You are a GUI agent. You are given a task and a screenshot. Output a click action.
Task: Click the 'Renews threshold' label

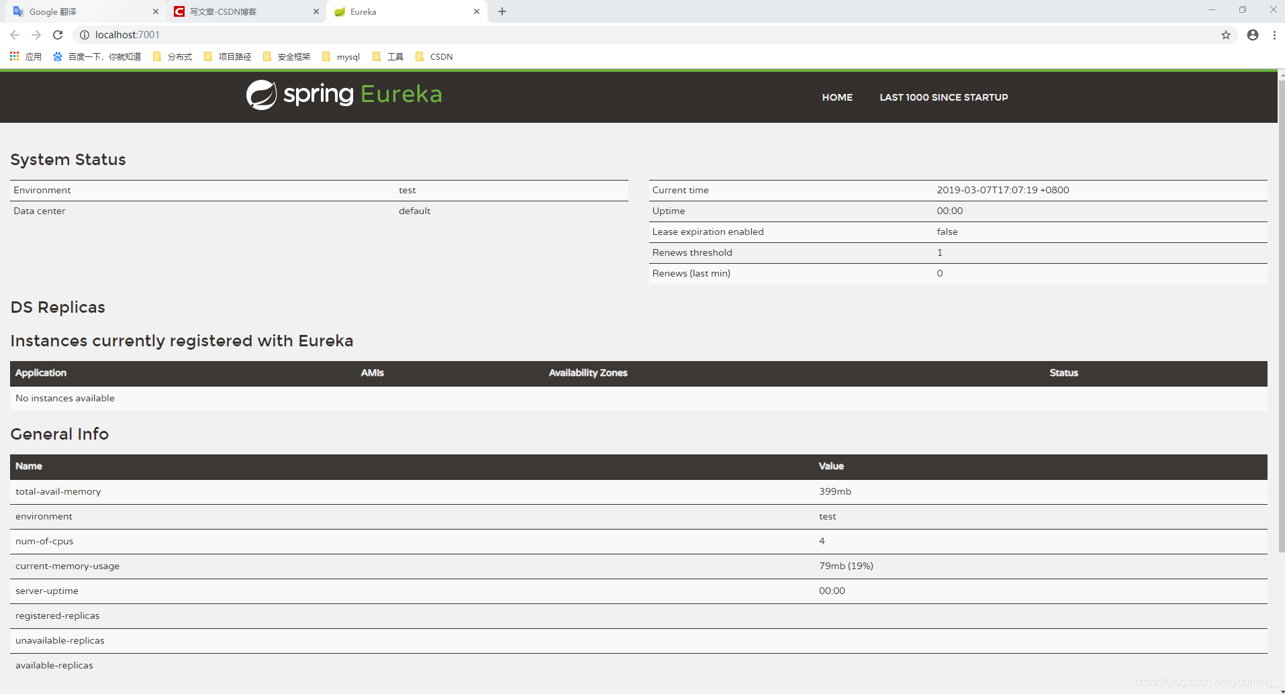pos(692,252)
